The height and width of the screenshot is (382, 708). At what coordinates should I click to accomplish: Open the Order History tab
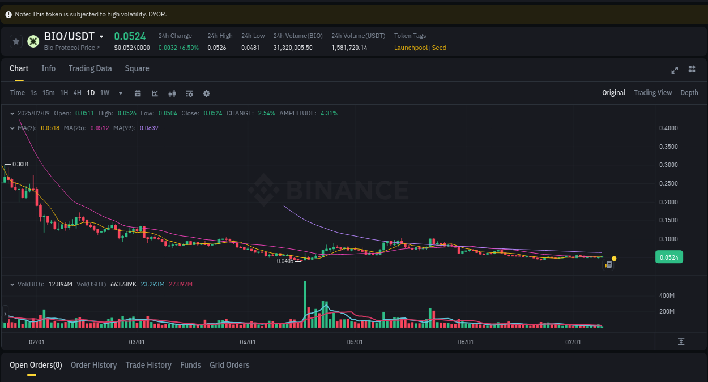pyautogui.click(x=93, y=365)
